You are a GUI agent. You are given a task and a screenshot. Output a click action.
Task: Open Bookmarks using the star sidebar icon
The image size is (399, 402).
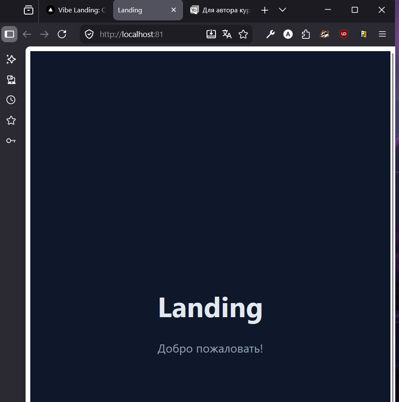tap(11, 120)
